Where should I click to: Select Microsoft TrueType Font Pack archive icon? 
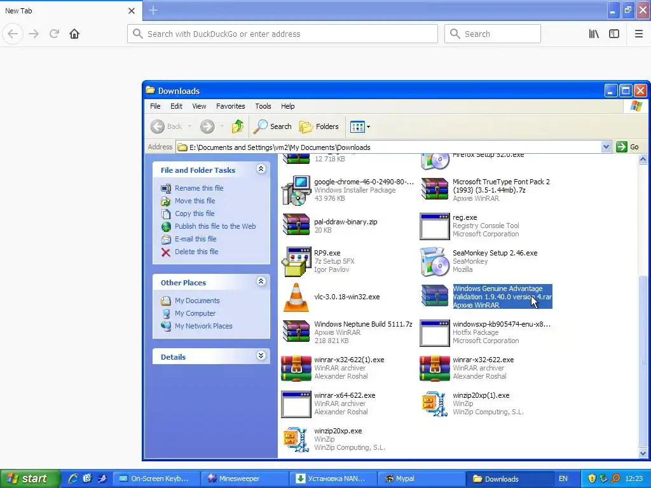coord(435,189)
